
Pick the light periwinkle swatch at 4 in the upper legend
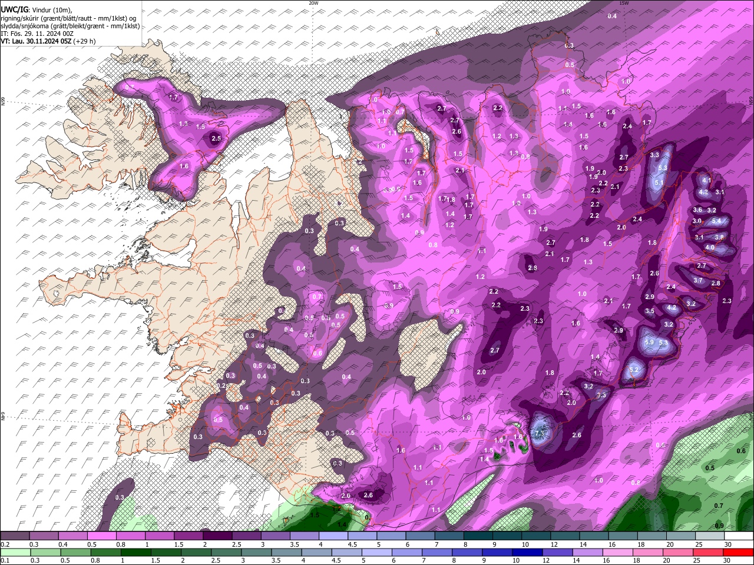point(333,536)
